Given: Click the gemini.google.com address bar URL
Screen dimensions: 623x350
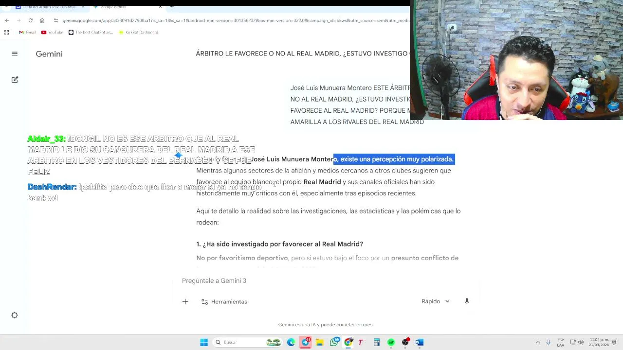Looking at the screenshot, I should pyautogui.click(x=236, y=20).
